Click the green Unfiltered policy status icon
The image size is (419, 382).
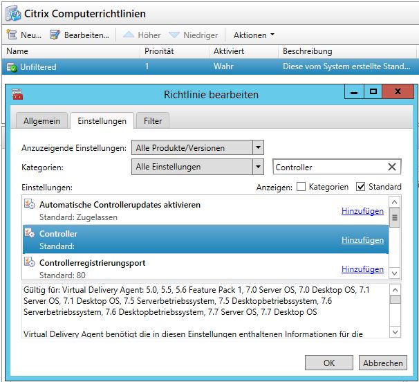click(x=12, y=67)
